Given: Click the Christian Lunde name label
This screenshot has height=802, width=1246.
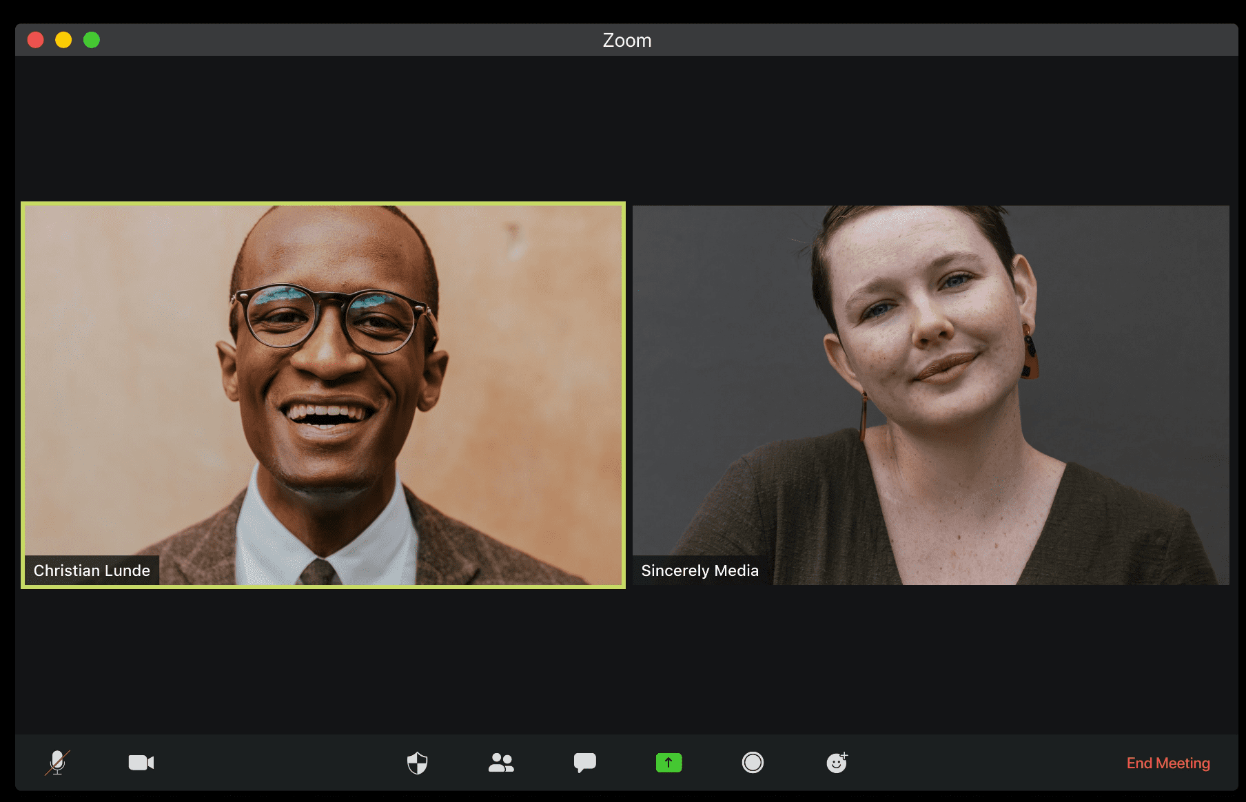Looking at the screenshot, I should point(92,570).
